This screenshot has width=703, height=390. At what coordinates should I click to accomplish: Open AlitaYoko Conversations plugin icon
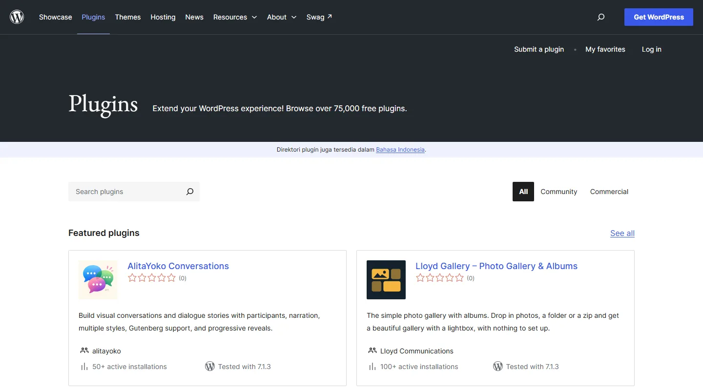coord(98,280)
